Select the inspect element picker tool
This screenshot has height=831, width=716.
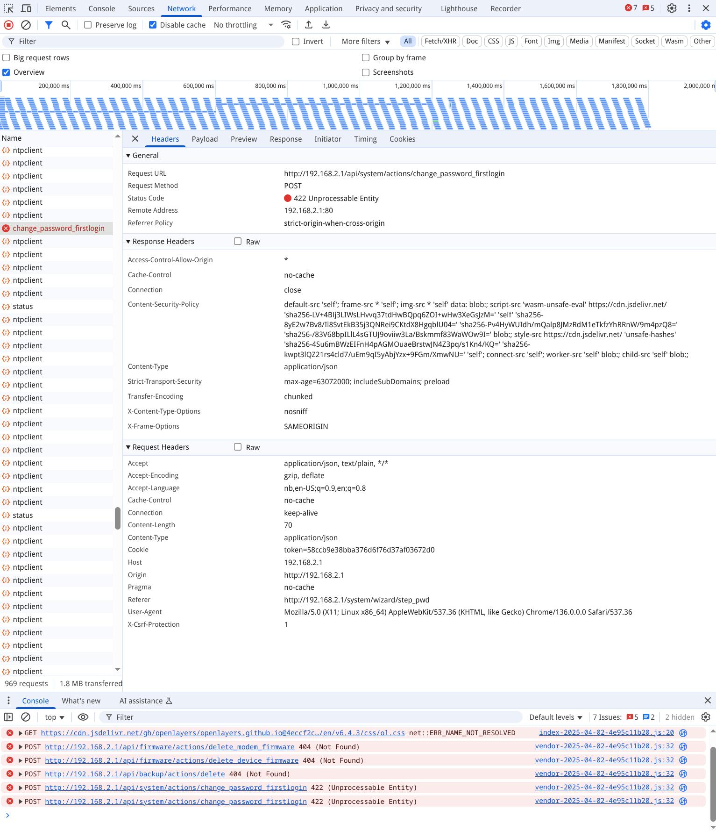pyautogui.click(x=9, y=8)
